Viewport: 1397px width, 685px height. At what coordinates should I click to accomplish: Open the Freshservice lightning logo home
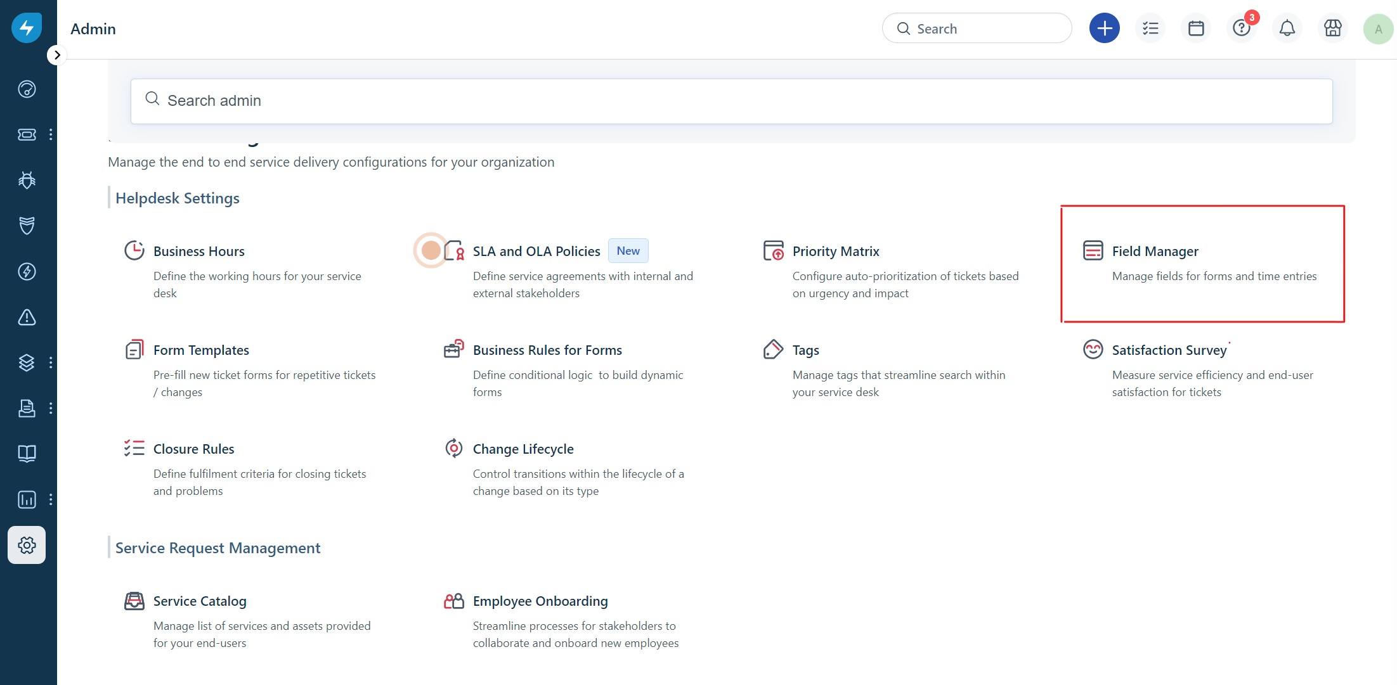point(27,28)
